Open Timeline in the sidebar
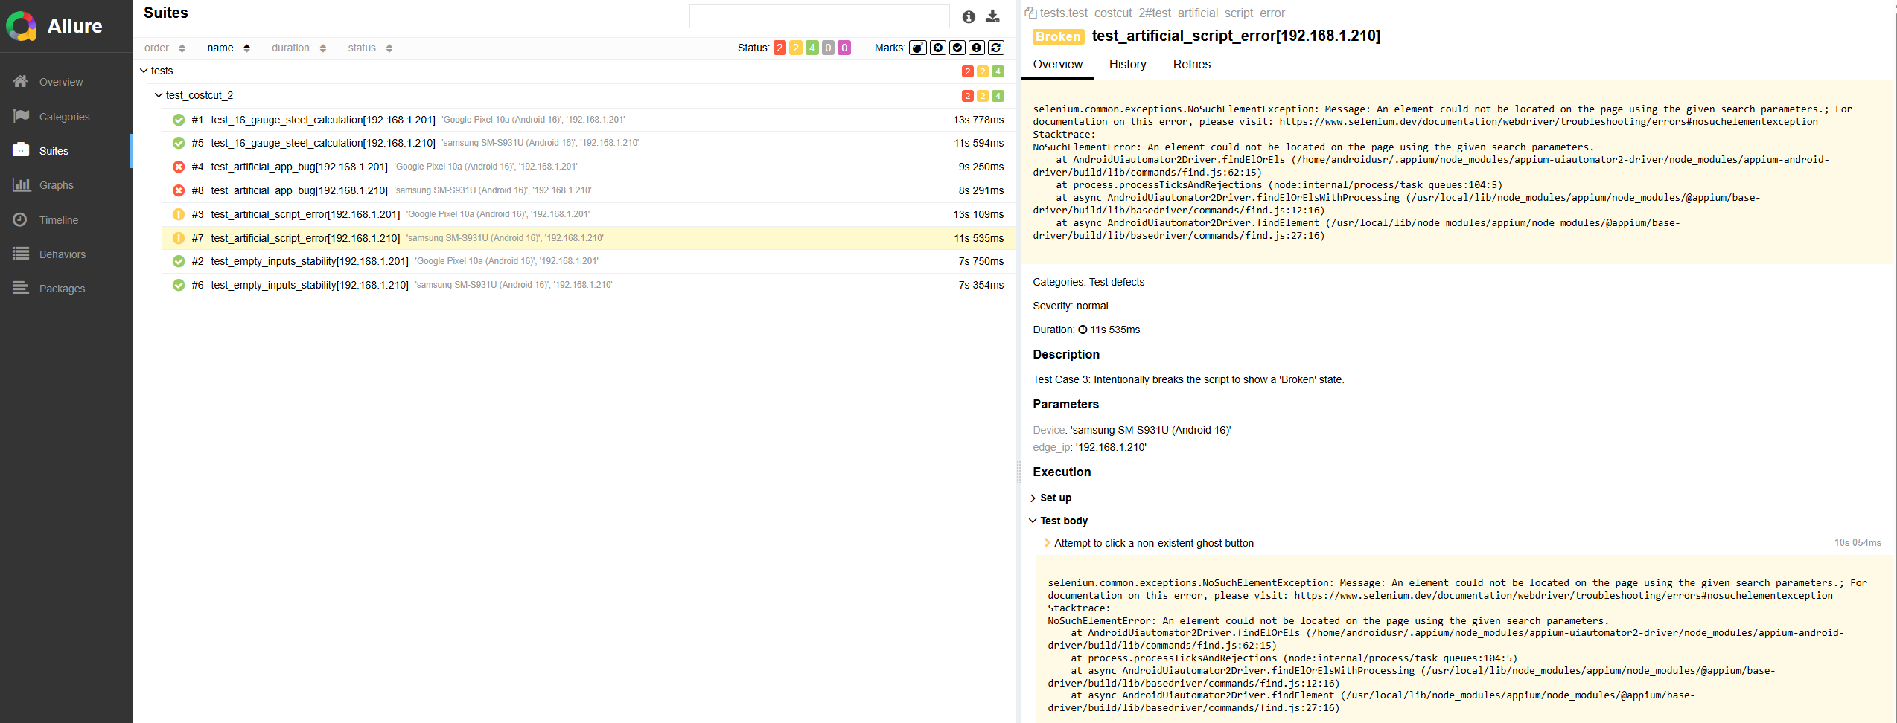This screenshot has height=723, width=1897. (x=59, y=220)
